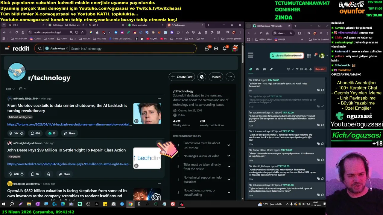Image resolution: width=383 pixels, height=215 pixels.
Task: Share the AI backlash post
Action: pyautogui.click(x=69, y=133)
